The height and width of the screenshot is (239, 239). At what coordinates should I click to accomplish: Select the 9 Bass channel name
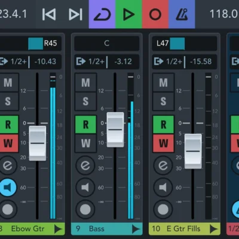tap(90, 229)
